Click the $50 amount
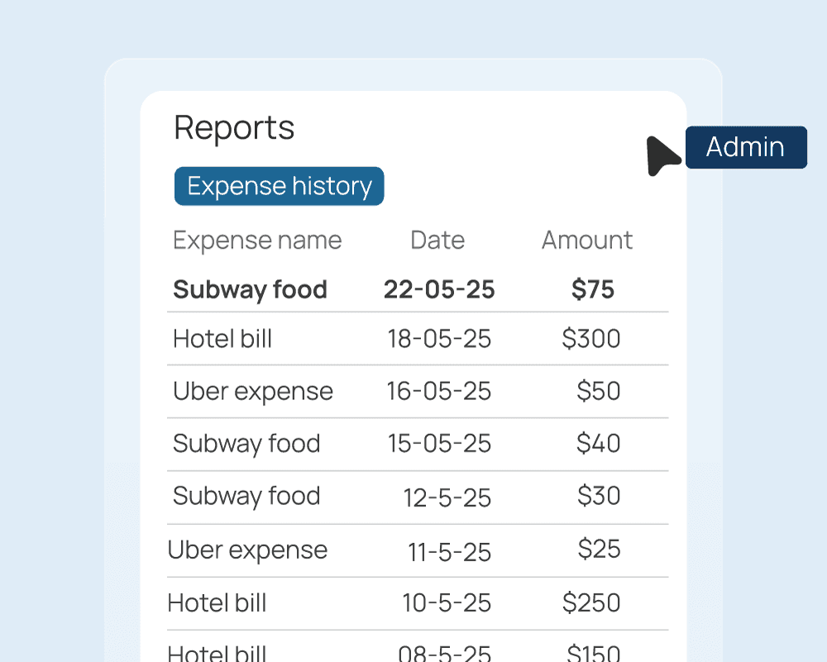This screenshot has width=827, height=662. (x=598, y=391)
